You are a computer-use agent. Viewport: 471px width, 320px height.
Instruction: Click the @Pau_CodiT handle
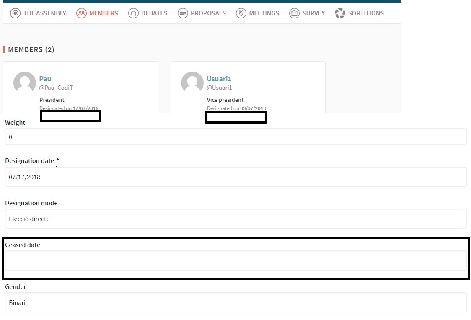click(56, 88)
